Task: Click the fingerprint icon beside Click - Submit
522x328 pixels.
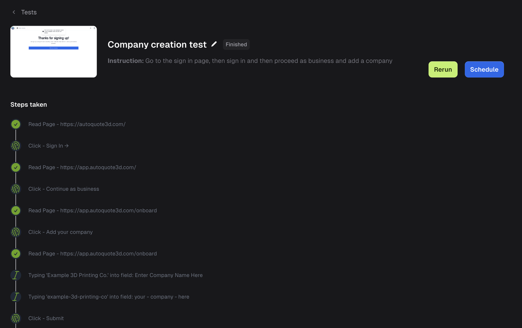Action: point(15,318)
